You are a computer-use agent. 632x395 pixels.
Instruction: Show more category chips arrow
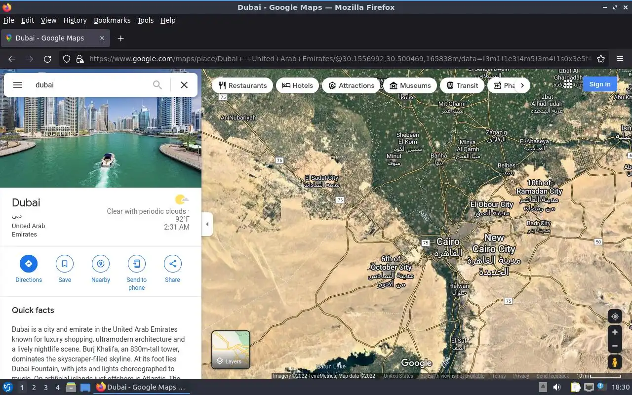pos(522,85)
